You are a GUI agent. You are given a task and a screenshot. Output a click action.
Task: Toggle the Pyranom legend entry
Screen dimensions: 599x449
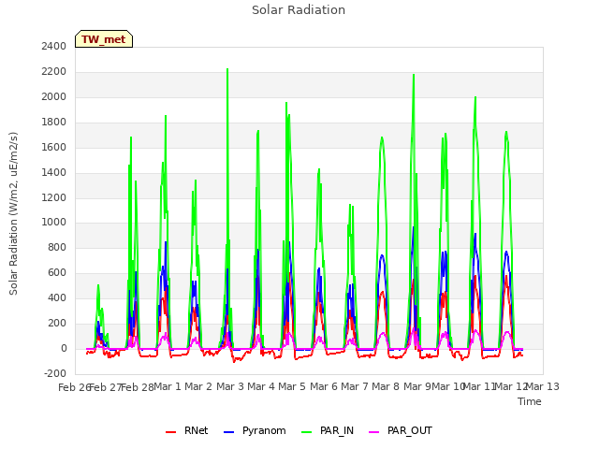(x=255, y=430)
